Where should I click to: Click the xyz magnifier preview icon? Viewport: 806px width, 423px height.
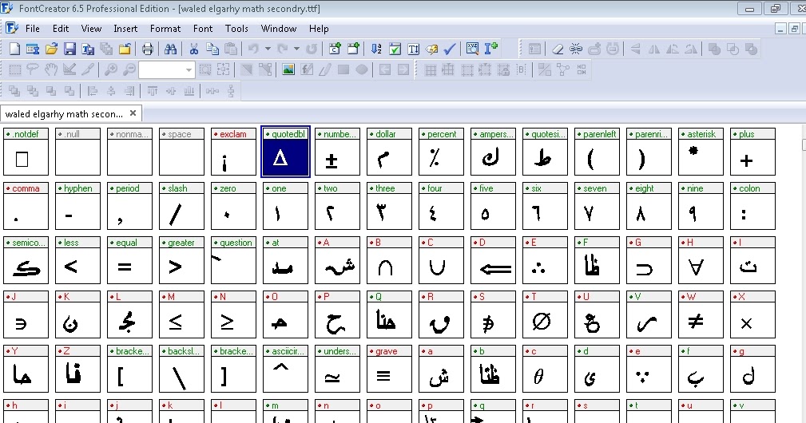[472, 49]
